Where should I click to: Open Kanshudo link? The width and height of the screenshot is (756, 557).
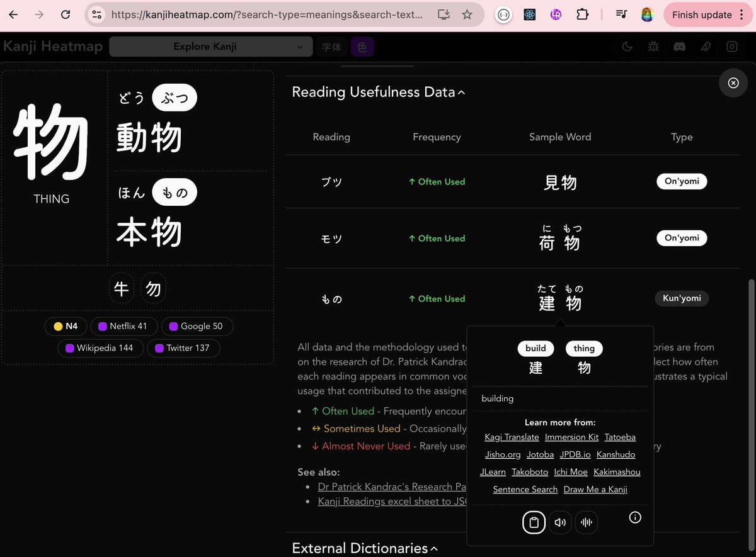point(616,454)
